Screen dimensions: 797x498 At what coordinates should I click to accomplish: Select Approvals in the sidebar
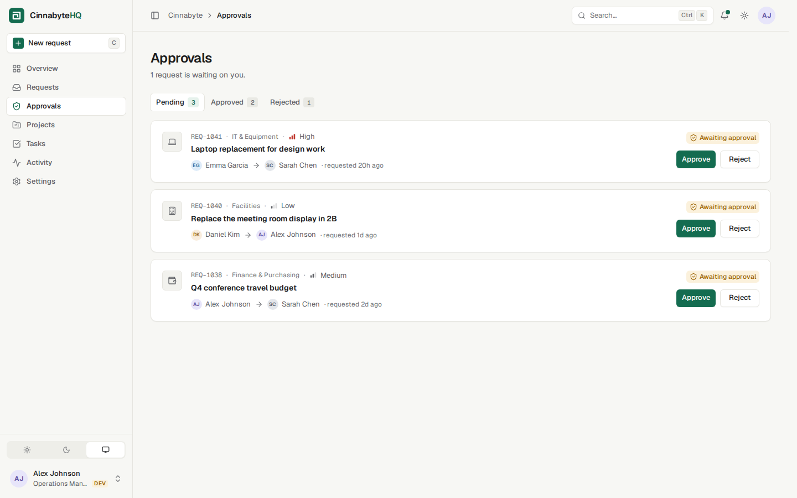coord(66,106)
